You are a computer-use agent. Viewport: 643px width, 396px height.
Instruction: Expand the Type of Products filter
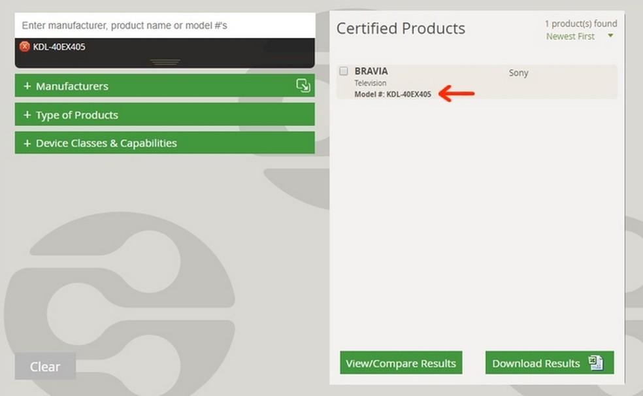pos(77,115)
